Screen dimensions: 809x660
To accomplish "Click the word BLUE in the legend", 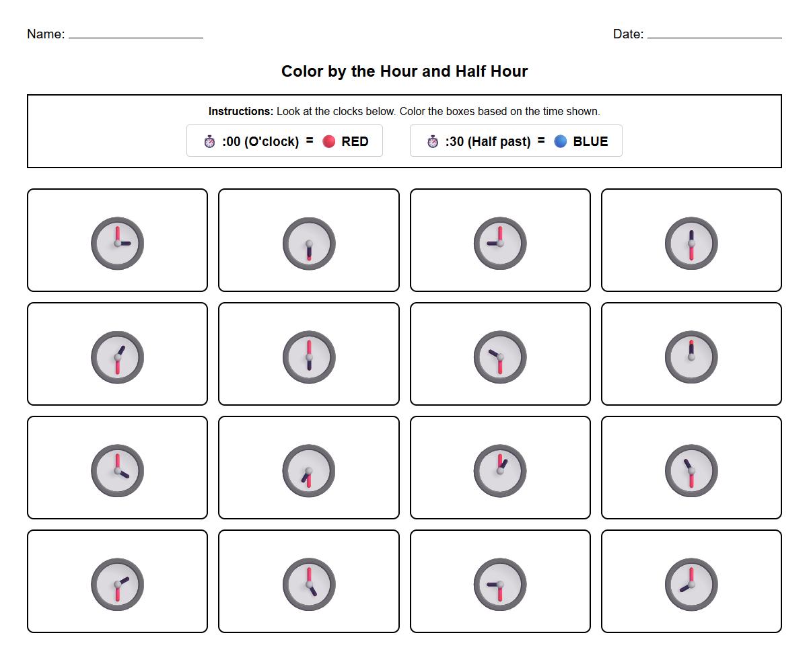I will pyautogui.click(x=588, y=141).
